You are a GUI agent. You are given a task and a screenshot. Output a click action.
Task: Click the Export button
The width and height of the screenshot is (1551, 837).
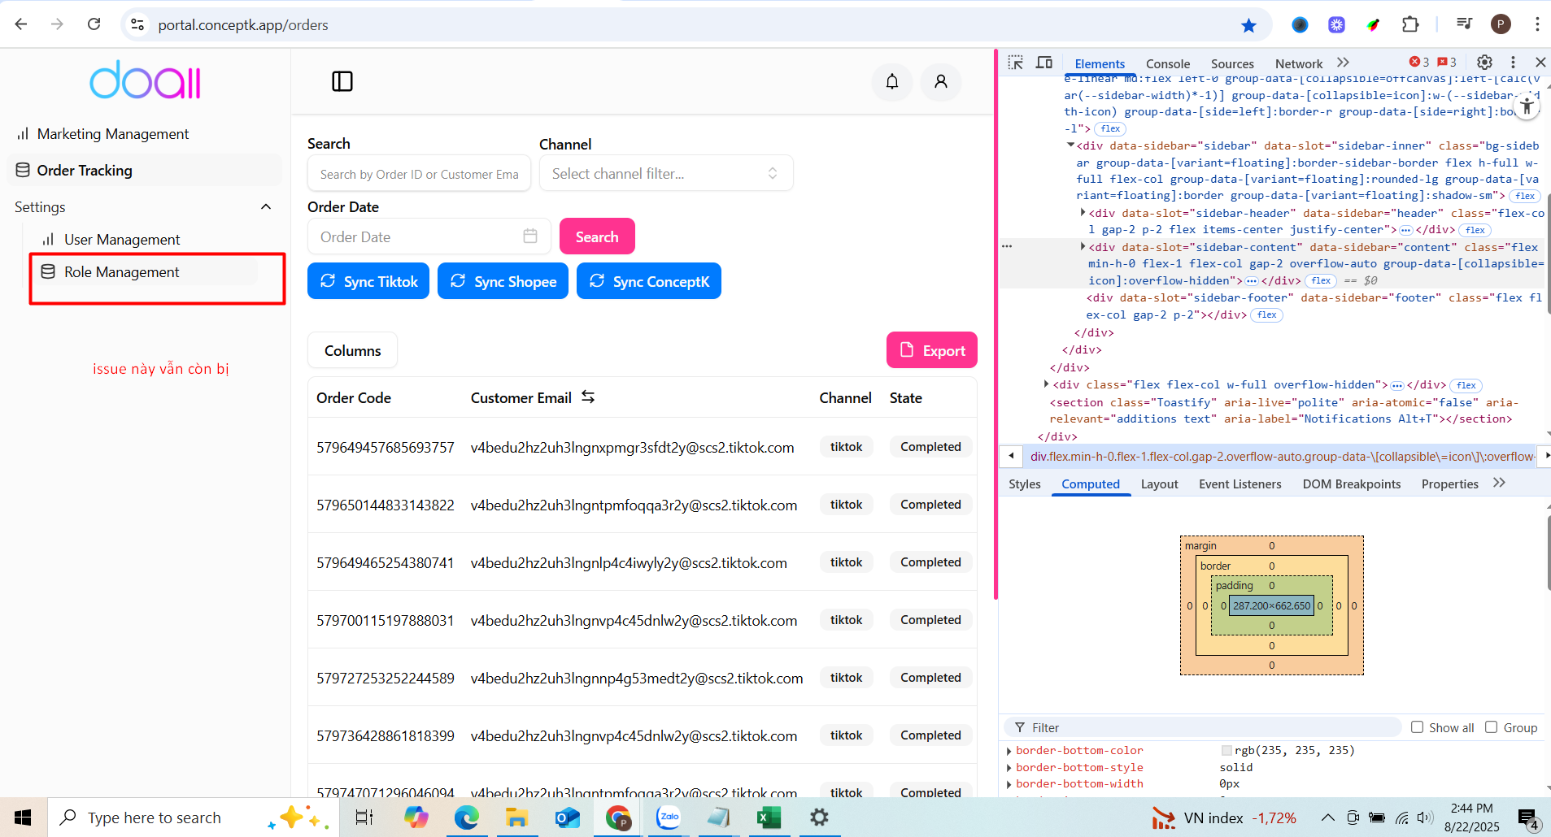(x=931, y=350)
